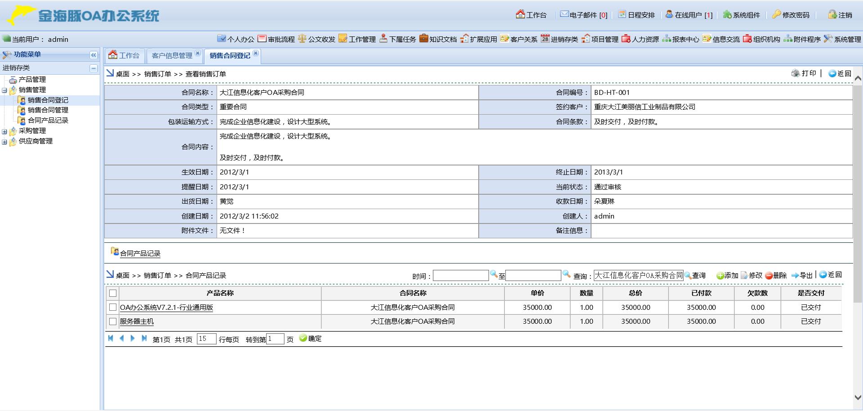Switch to the 销售合同登记 tab
Viewport: 863px width, 411px height.
click(230, 55)
